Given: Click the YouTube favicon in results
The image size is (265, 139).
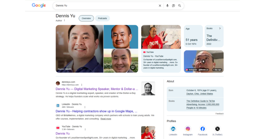Looking at the screenshot, I should 58,128.
